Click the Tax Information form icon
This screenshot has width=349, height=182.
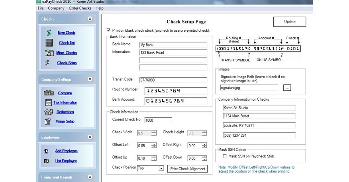[x=48, y=102]
